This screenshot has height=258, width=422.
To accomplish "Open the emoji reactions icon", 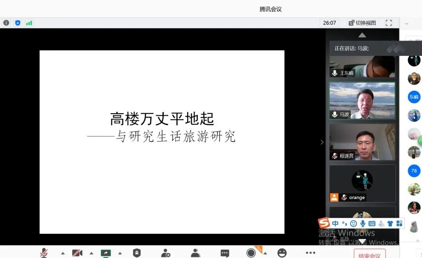I will [x=282, y=253].
